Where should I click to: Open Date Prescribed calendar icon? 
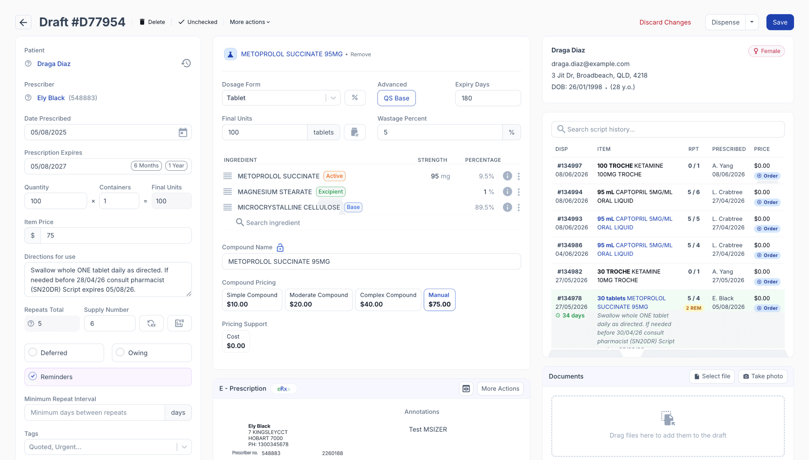coord(183,132)
